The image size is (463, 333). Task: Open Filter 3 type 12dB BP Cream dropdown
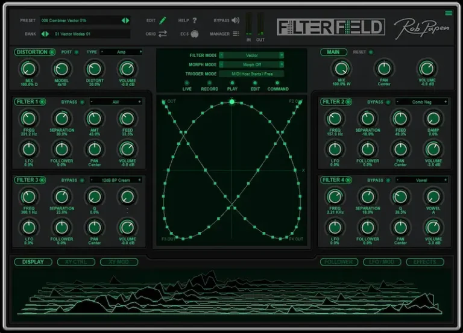(116, 180)
